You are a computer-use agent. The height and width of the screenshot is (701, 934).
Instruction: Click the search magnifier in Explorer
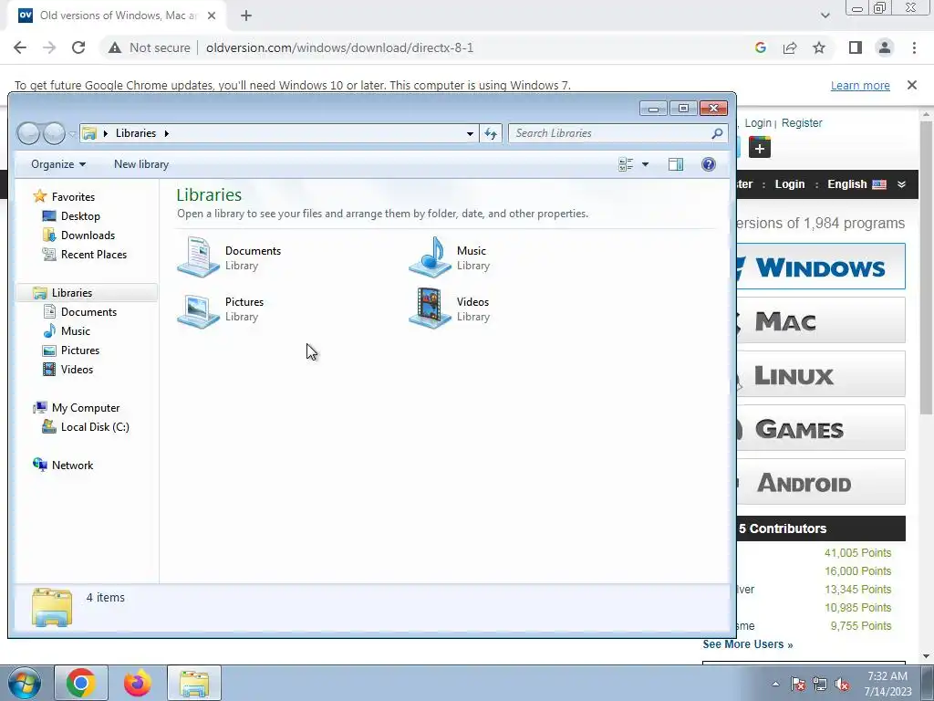click(717, 133)
